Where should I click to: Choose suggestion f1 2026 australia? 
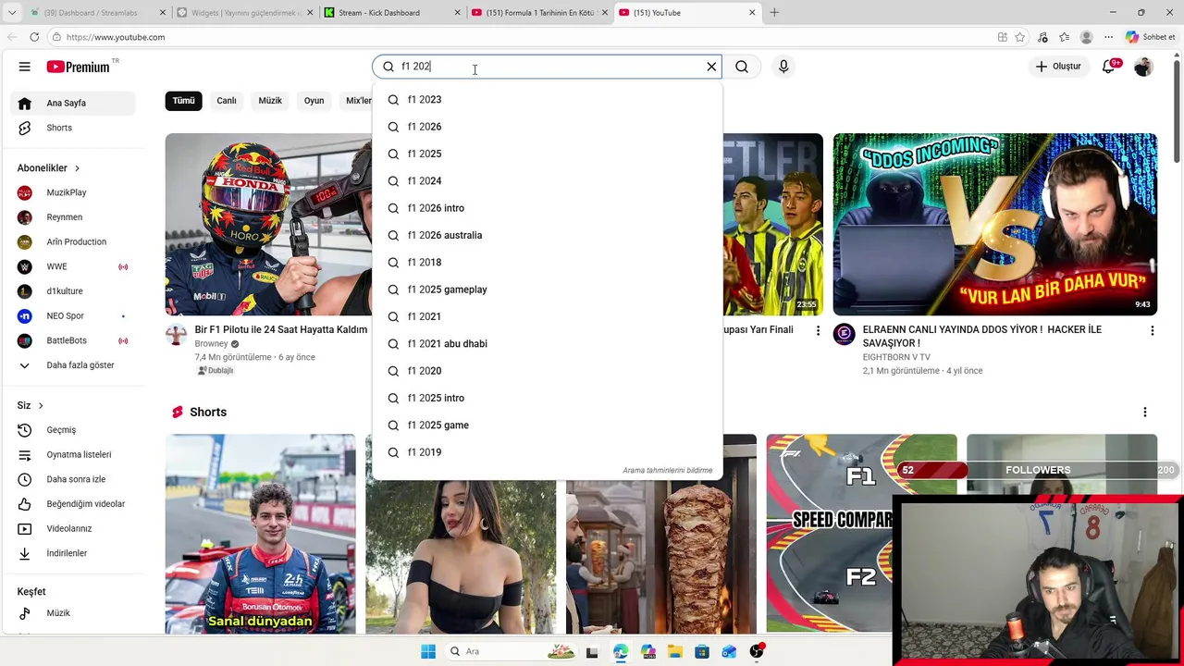click(x=547, y=235)
